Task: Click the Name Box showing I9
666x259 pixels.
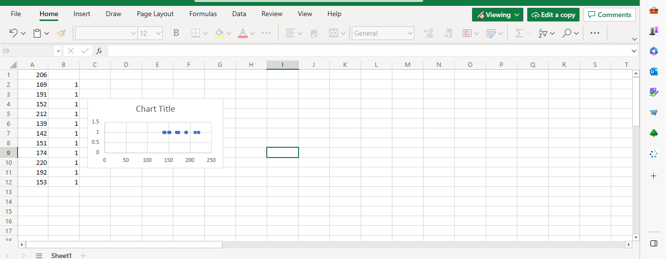Action: tap(27, 51)
